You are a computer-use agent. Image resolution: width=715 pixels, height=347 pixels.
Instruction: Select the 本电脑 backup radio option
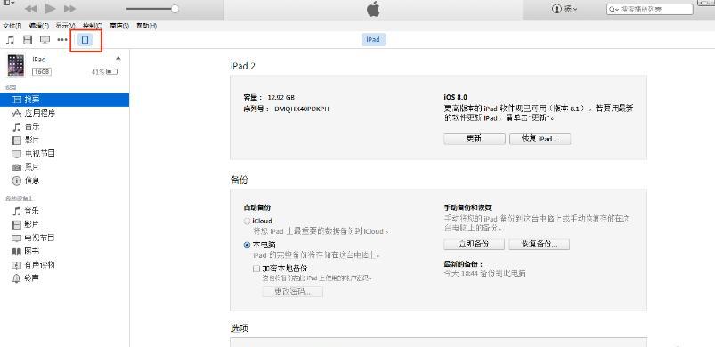[x=247, y=245]
